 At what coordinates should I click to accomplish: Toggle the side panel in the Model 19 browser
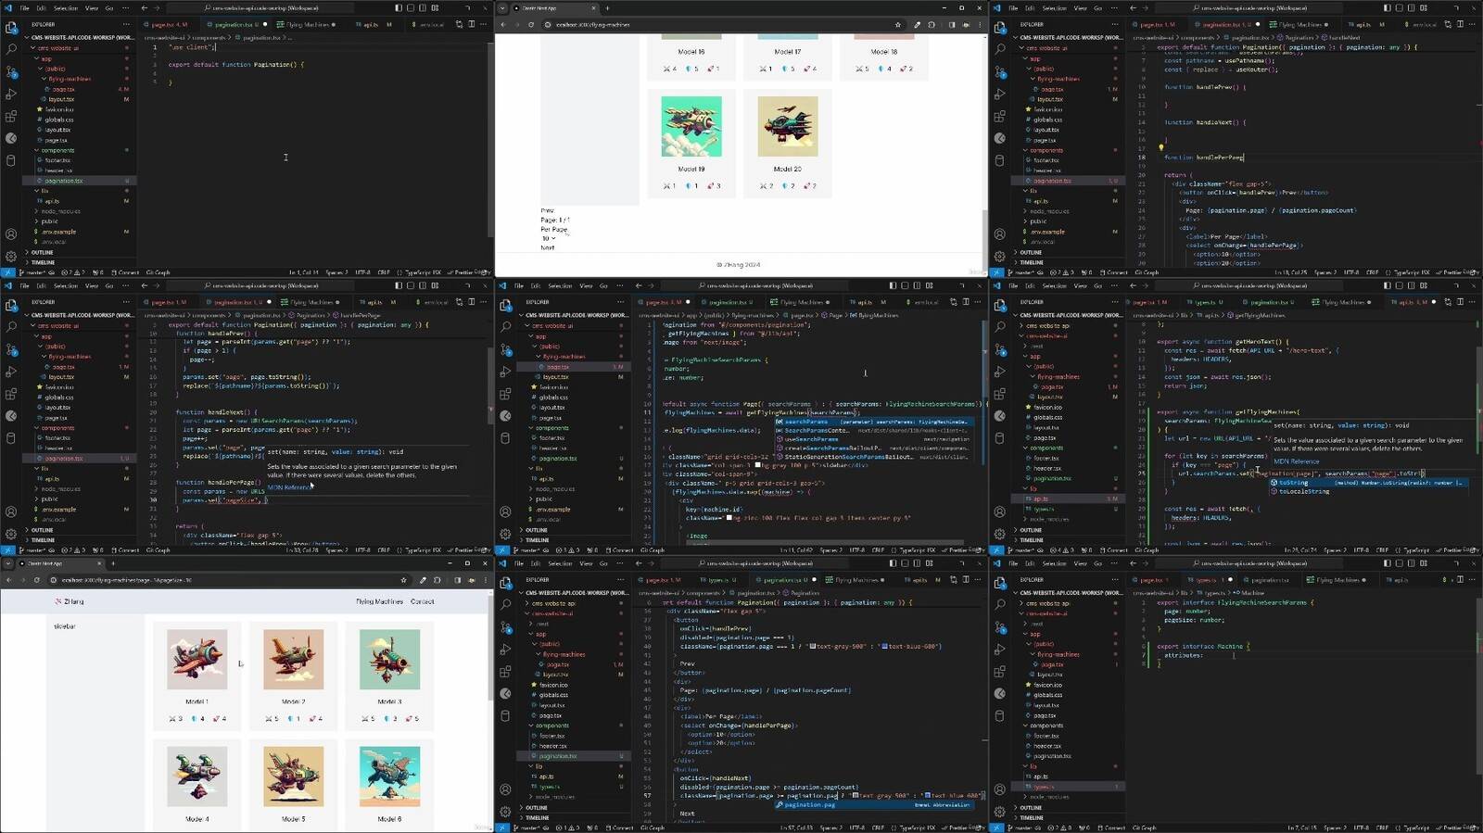951,25
